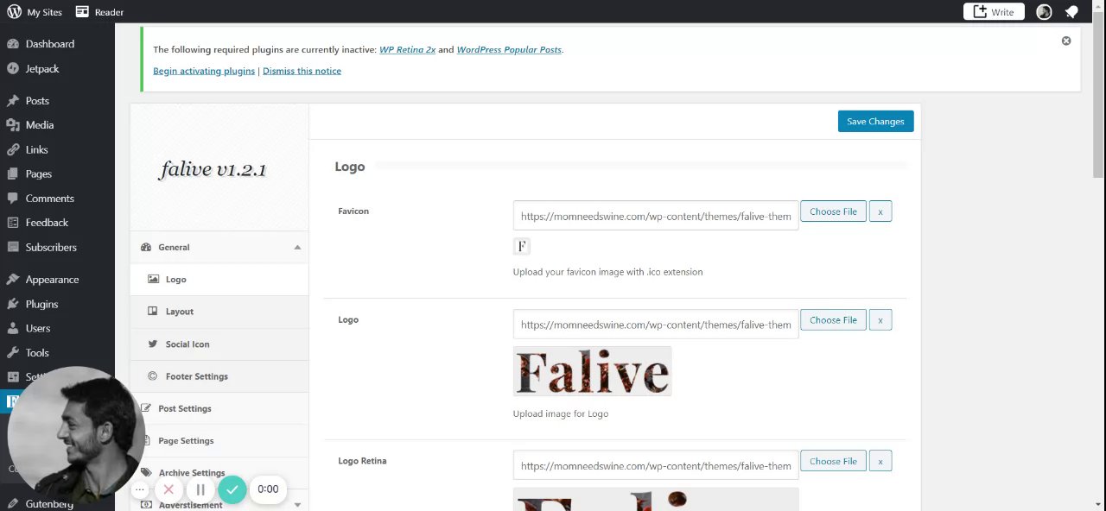Choose File for the Logo Retina
Viewport: 1106px width, 511px height.
[x=833, y=462]
